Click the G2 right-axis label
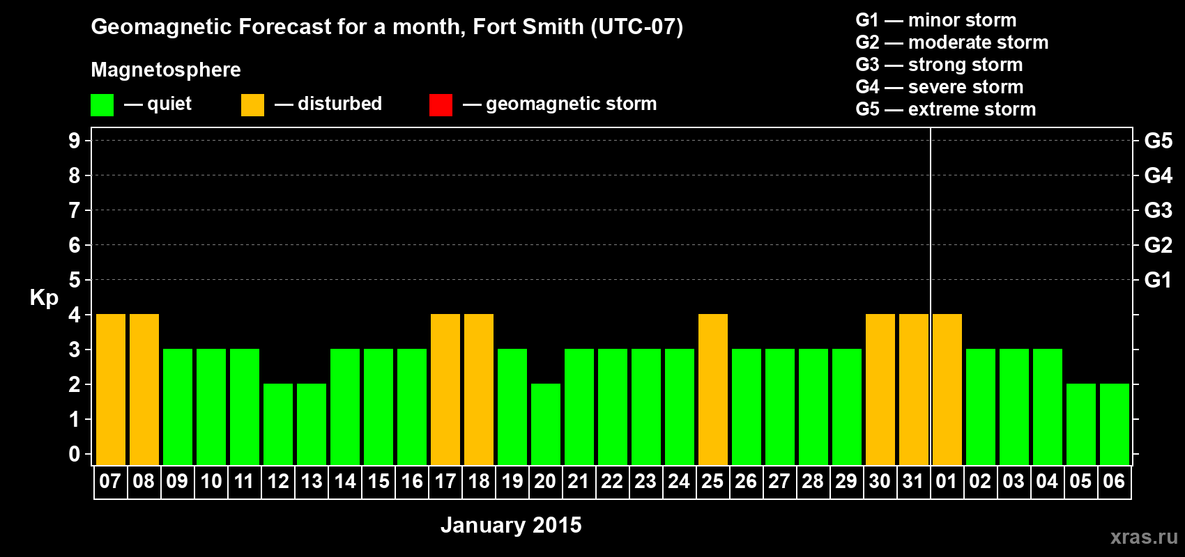1185x557 pixels. pos(1159,245)
